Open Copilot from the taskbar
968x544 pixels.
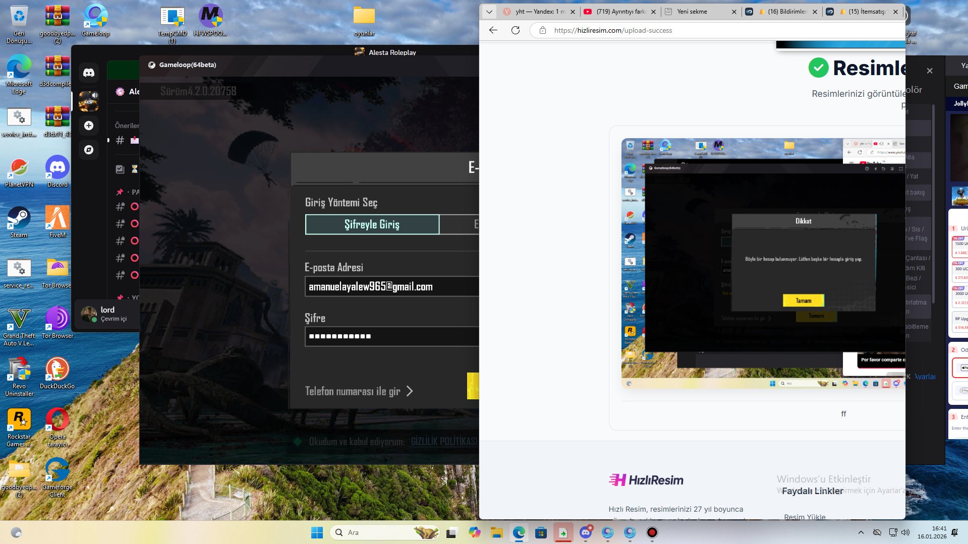pos(474,532)
